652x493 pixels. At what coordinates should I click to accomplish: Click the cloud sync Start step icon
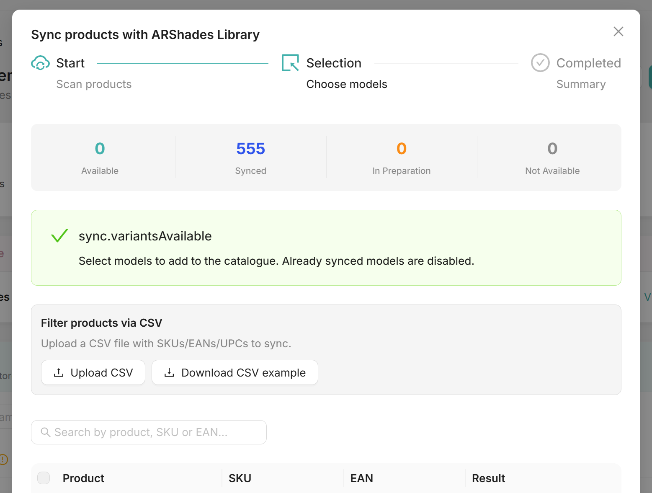[x=40, y=63]
